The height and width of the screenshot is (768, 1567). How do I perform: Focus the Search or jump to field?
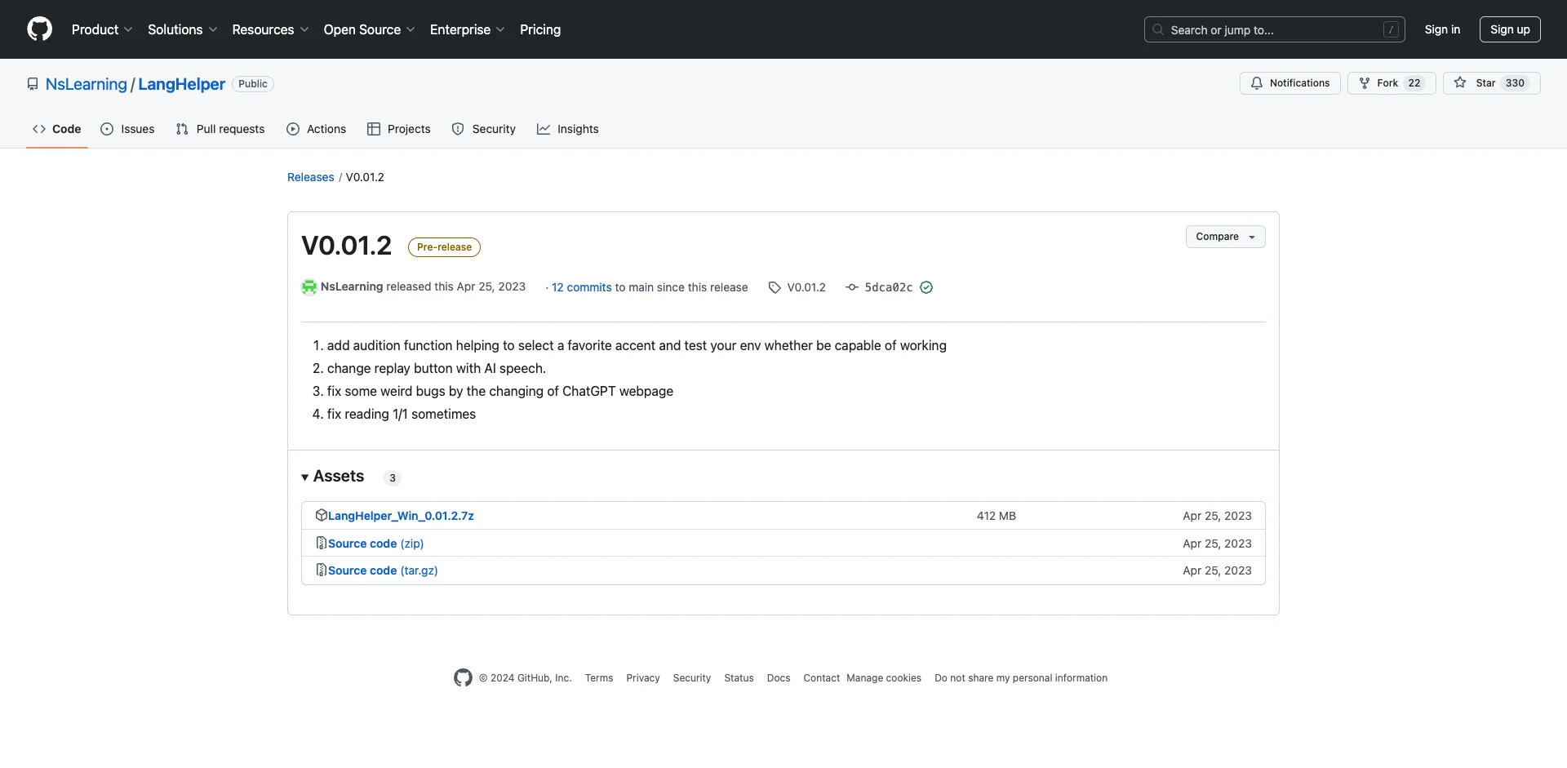1274,29
